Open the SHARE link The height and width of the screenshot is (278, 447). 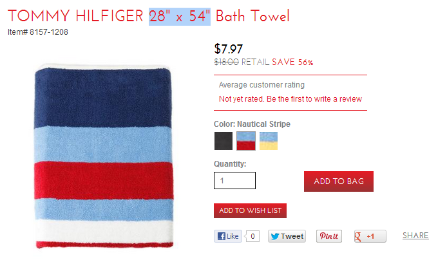point(415,236)
